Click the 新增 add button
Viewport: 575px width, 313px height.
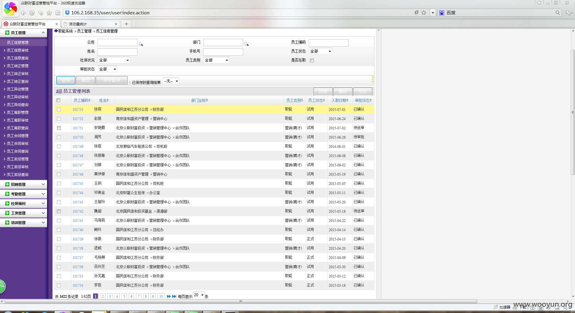[323, 91]
